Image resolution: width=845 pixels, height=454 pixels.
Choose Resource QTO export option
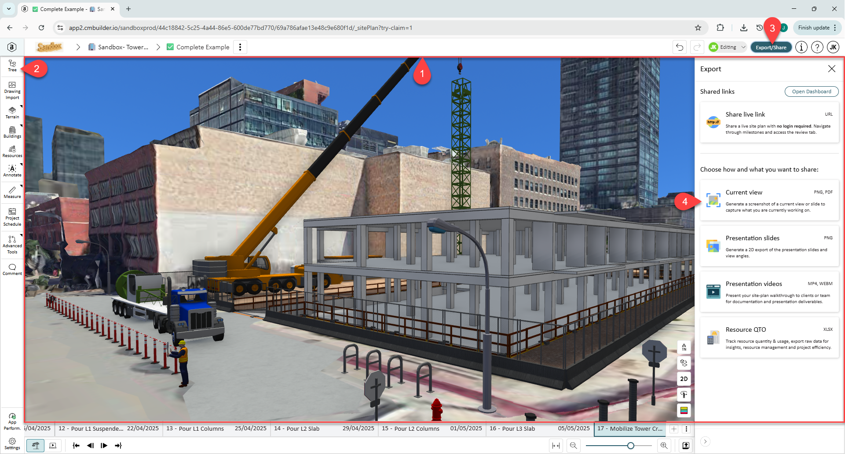point(769,337)
